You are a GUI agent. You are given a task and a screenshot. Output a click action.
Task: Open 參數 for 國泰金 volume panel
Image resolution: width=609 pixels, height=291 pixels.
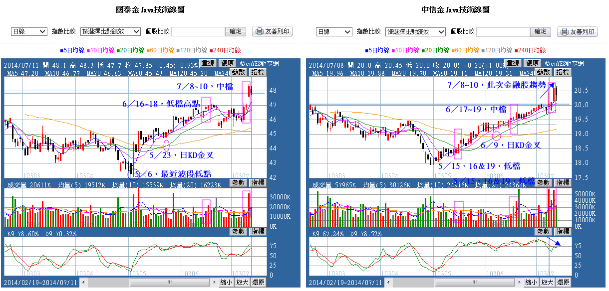tap(238, 183)
